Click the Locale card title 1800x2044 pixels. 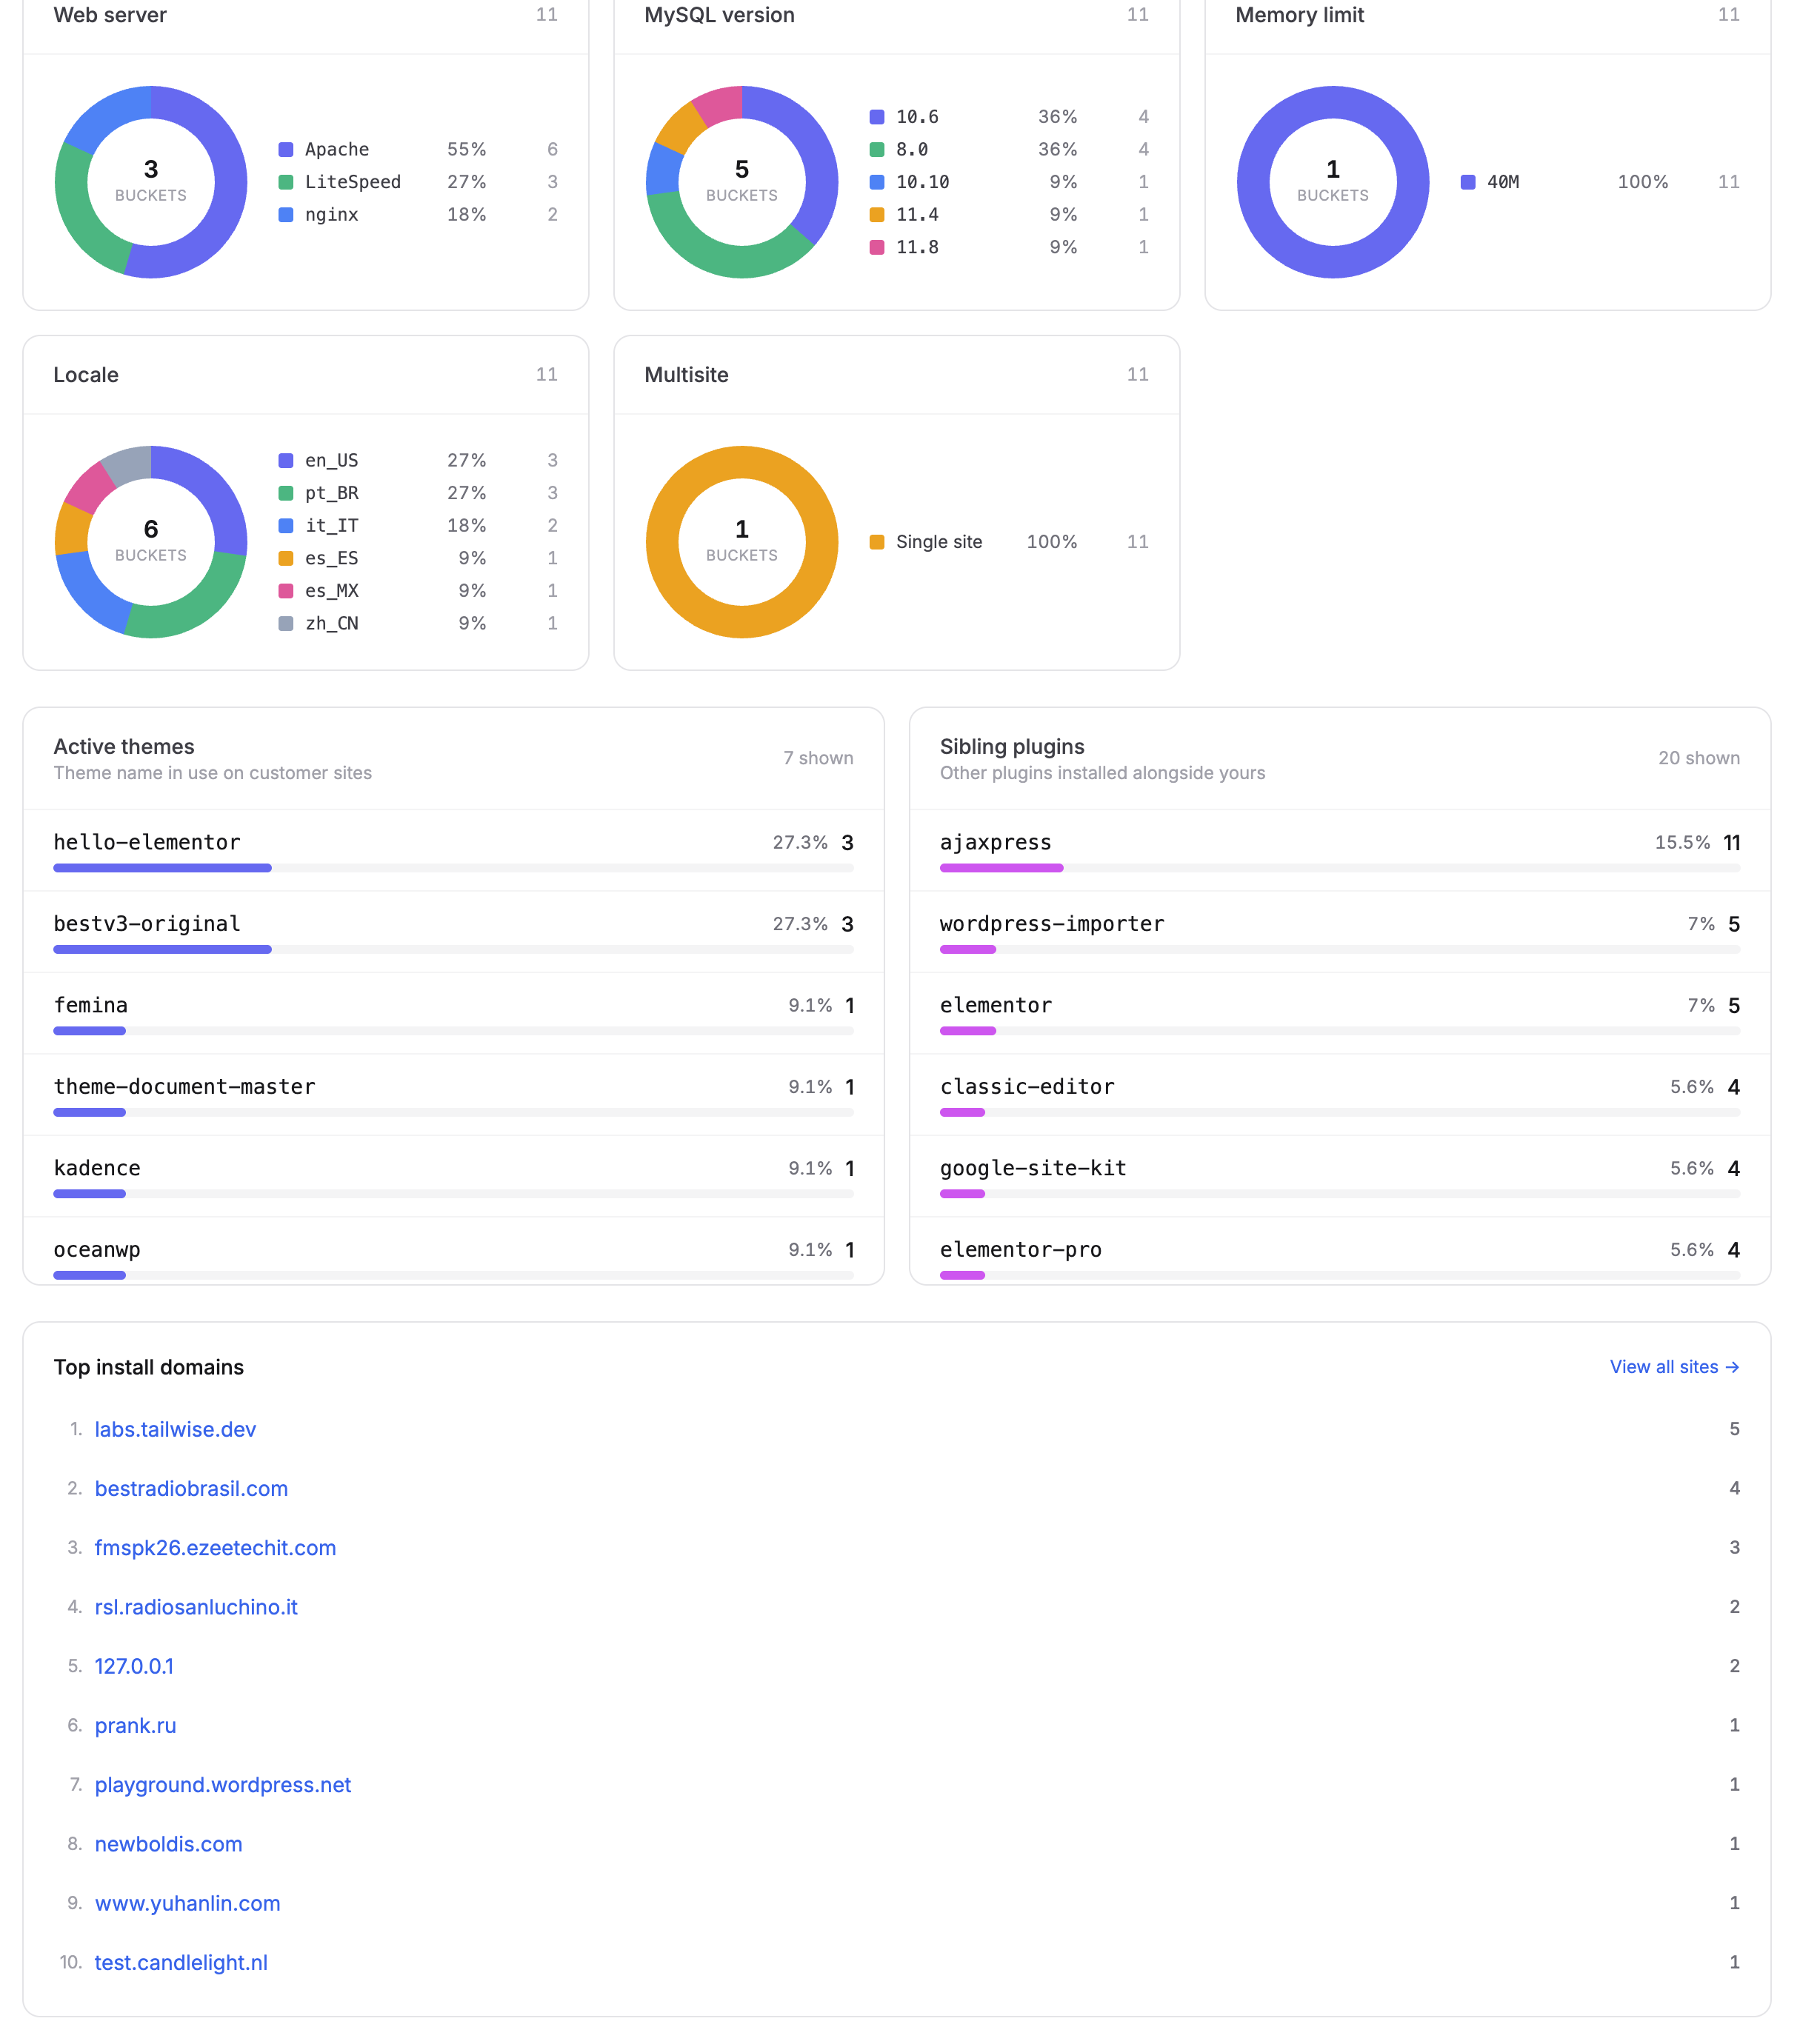(x=86, y=375)
